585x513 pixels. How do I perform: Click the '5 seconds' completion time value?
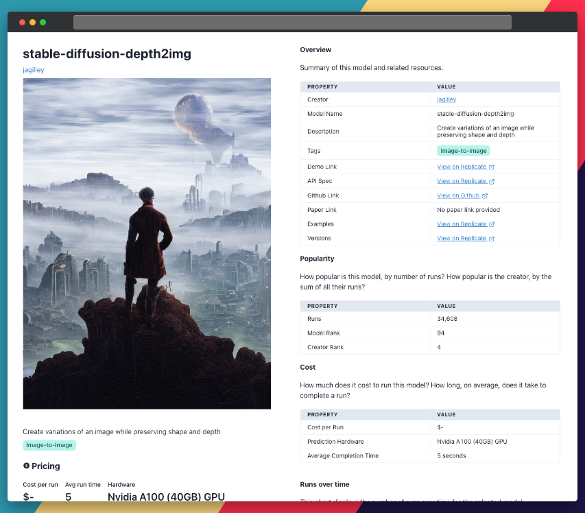pyautogui.click(x=451, y=456)
